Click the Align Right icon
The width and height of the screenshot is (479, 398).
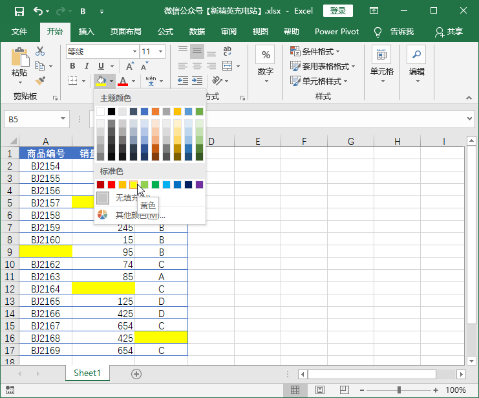coord(211,66)
